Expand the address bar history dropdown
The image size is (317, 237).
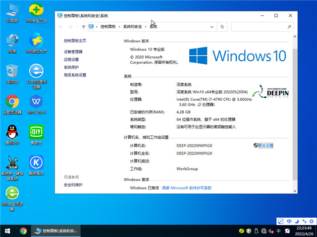(211, 27)
